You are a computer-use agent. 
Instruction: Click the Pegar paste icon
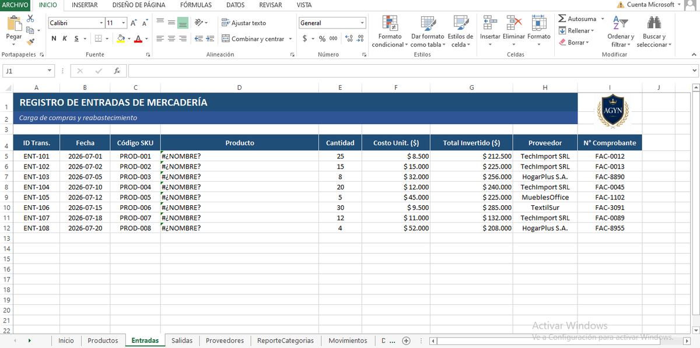click(x=13, y=23)
